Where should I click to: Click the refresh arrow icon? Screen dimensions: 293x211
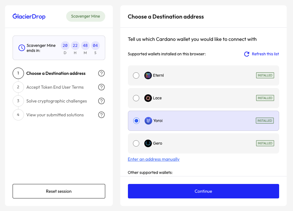pos(247,54)
